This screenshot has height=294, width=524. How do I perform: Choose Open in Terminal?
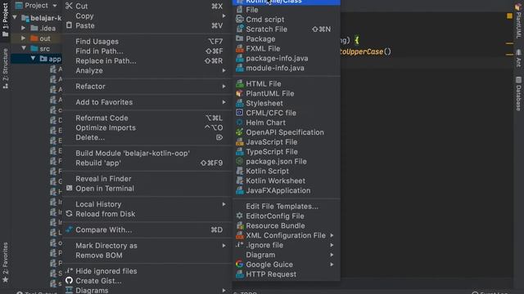[x=147, y=189]
